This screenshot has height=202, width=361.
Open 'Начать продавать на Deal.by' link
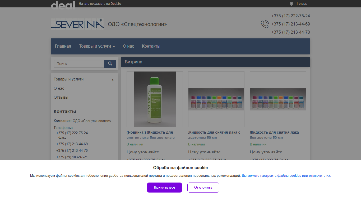[100, 4]
